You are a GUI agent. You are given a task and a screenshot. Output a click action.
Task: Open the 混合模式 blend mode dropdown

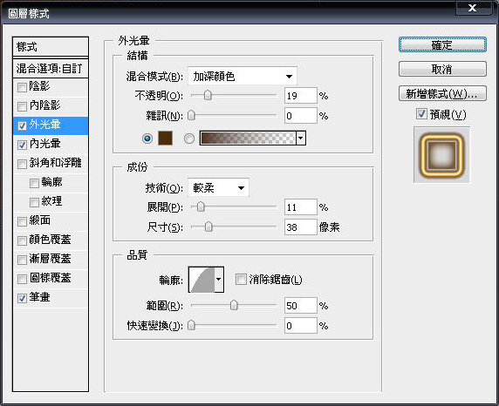tap(243, 77)
